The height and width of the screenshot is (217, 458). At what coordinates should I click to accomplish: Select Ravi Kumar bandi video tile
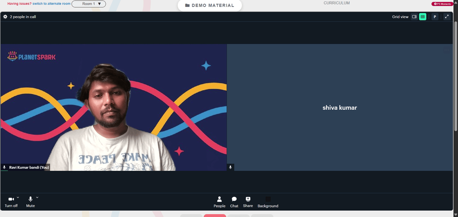[x=113, y=107]
